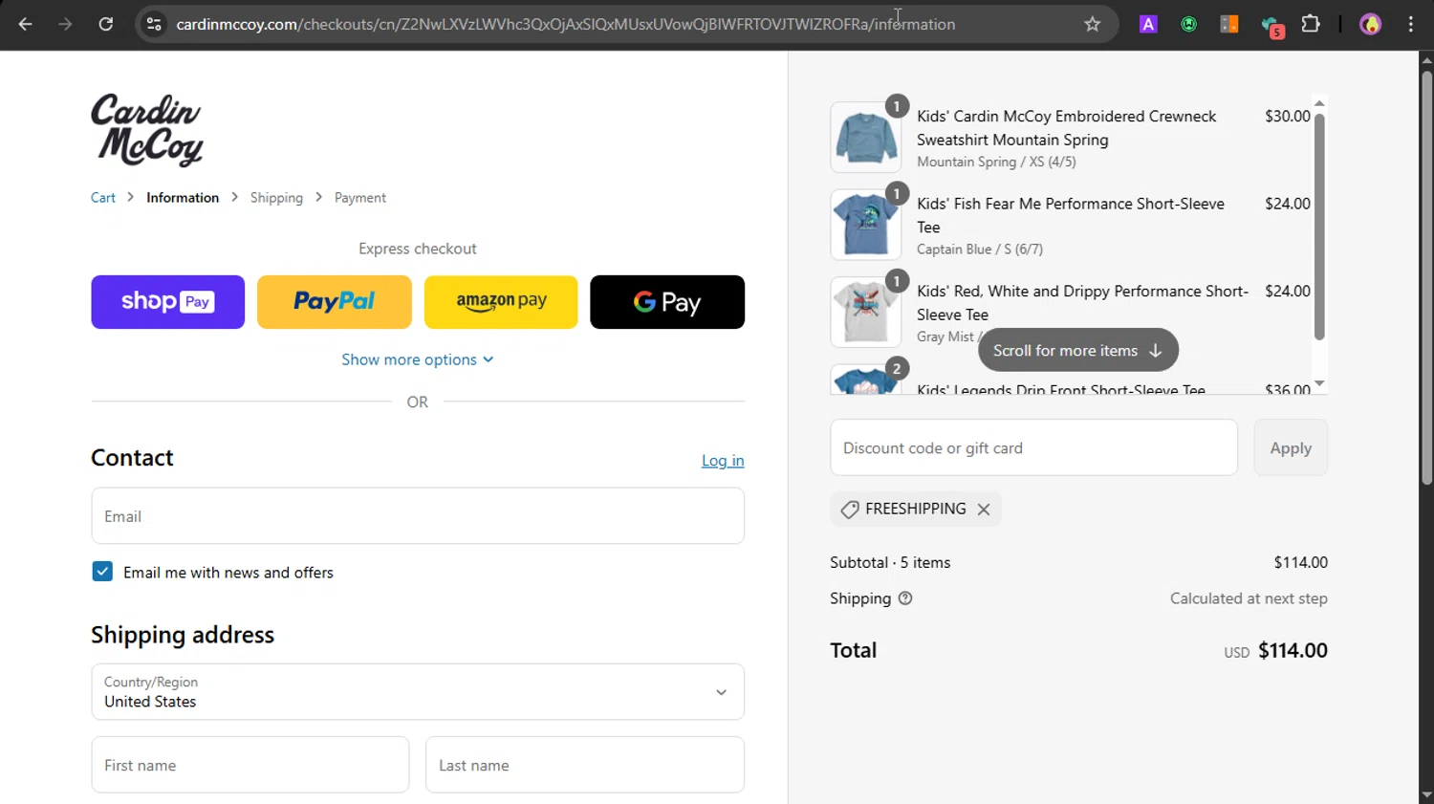Select the Information breadcrumb step
Viewport: 1434px width, 804px height.
point(183,198)
